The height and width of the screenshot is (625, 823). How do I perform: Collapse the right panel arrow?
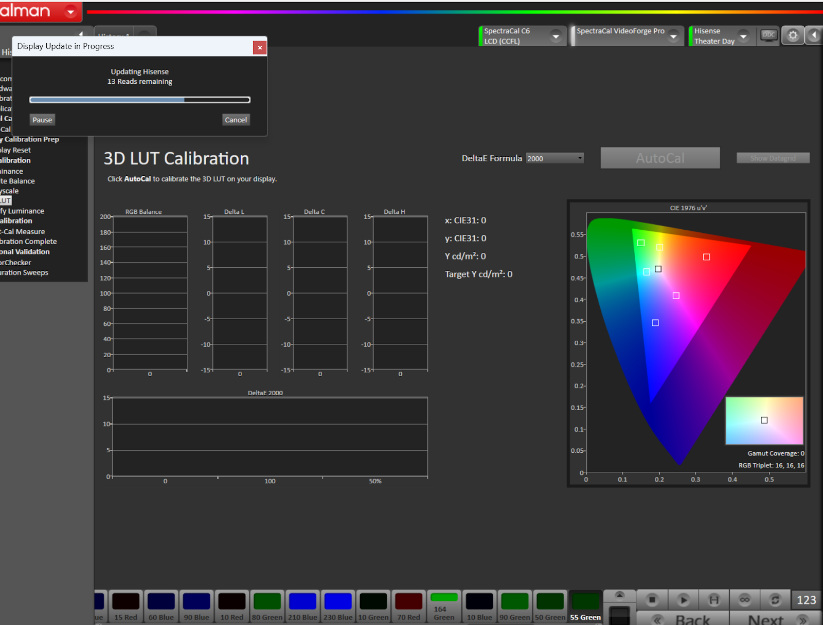click(814, 35)
